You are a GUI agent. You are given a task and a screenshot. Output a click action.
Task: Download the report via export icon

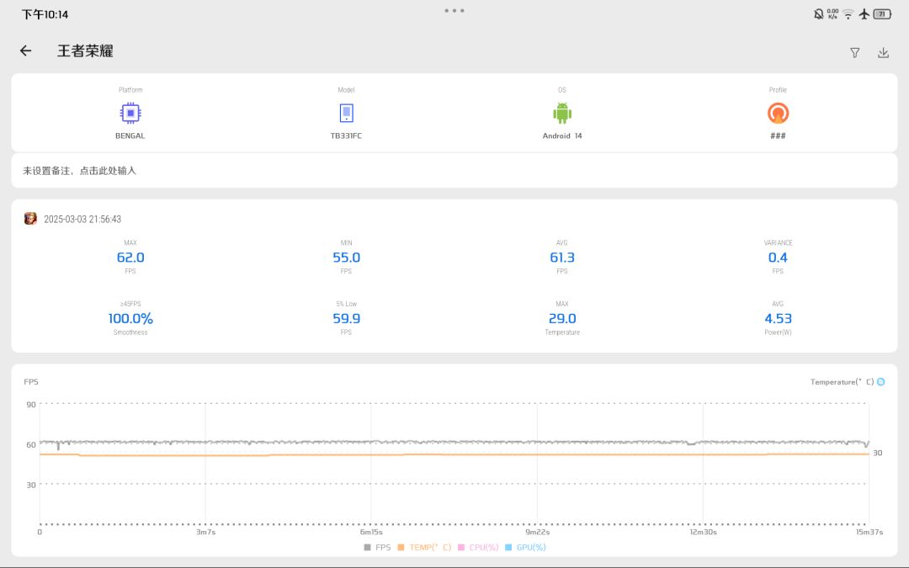[883, 53]
